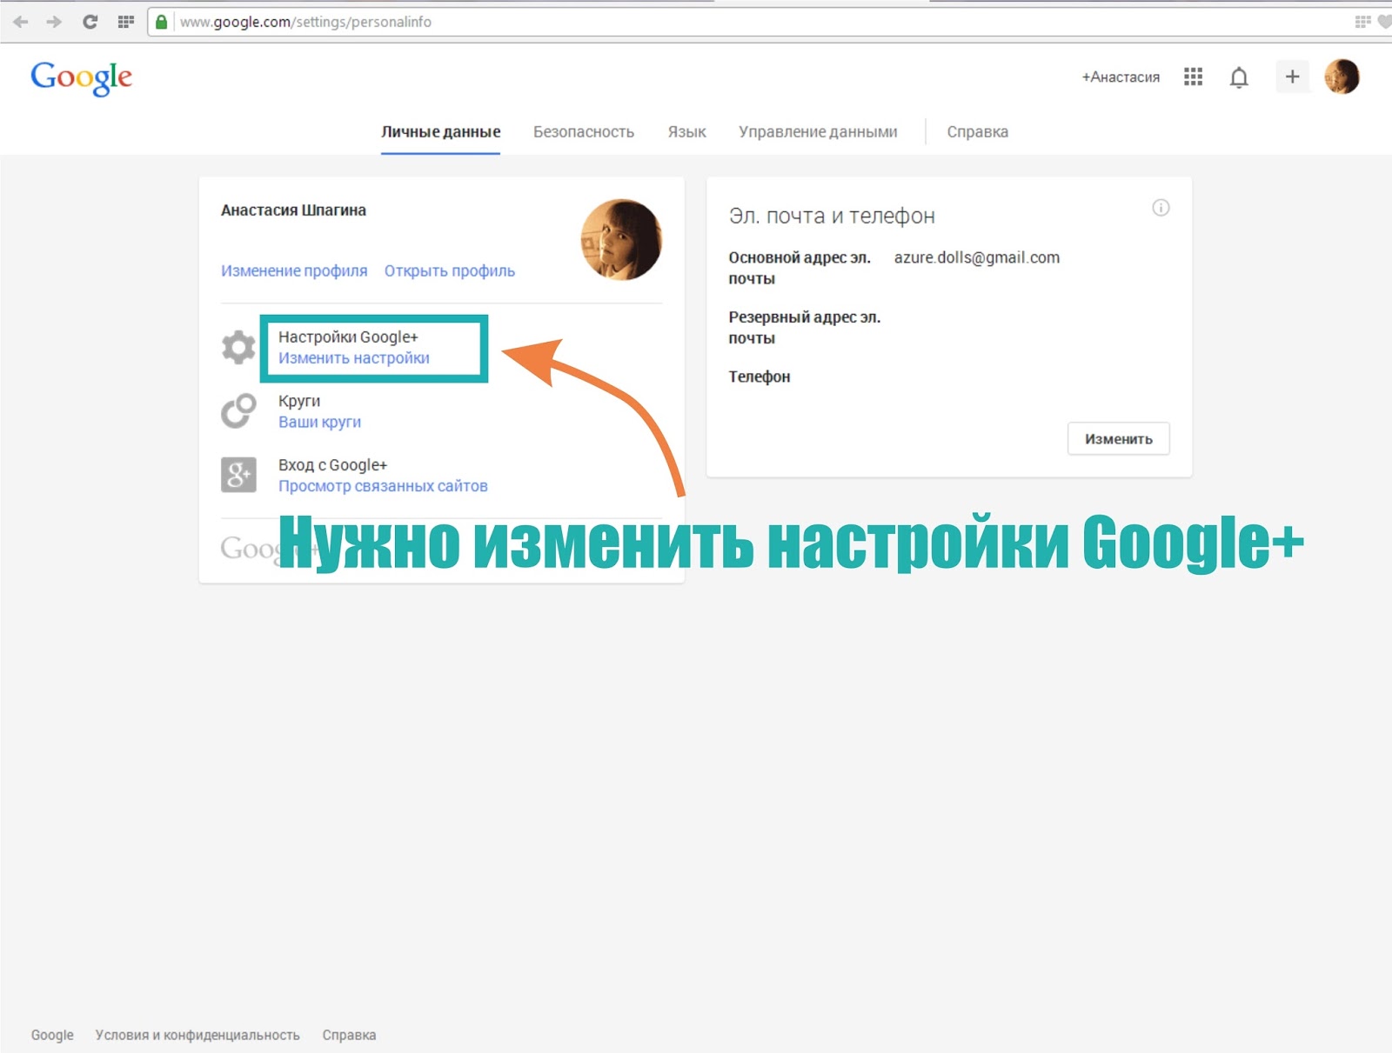Open the browser apps grid icon
Screen dimensions: 1392x1053
pos(126,22)
